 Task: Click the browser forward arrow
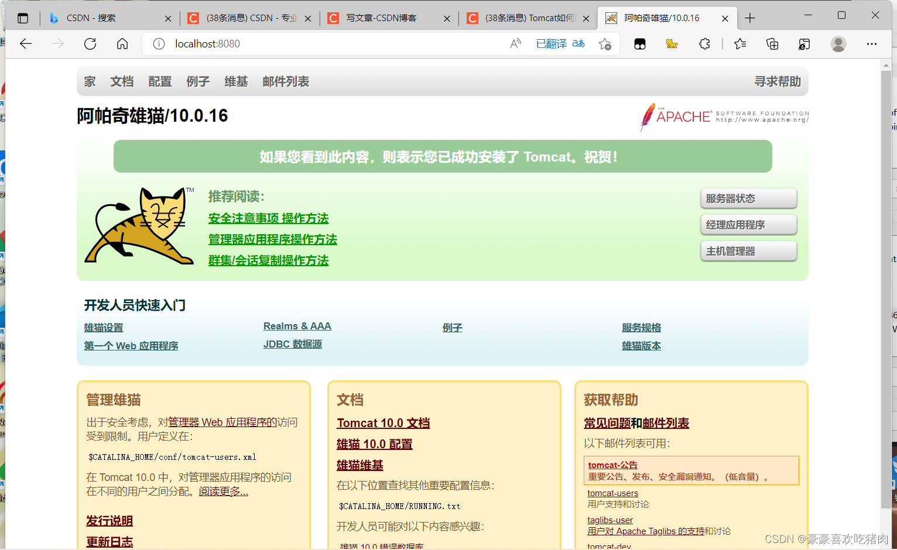pyautogui.click(x=57, y=44)
